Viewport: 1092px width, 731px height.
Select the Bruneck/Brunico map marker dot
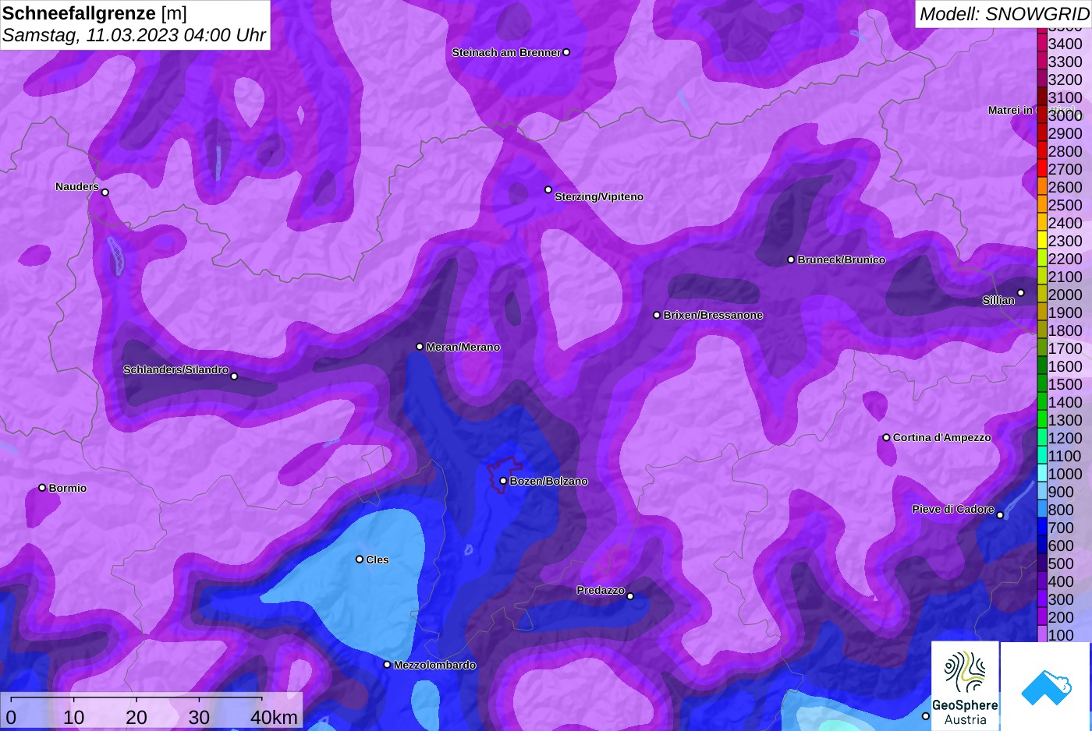tap(791, 260)
